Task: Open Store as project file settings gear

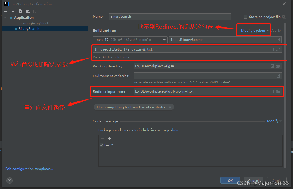Action: [284, 17]
